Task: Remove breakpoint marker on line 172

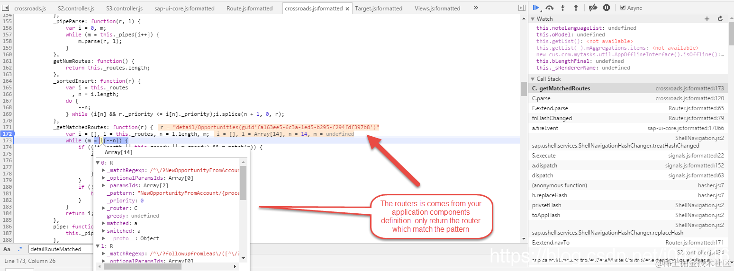Action: (7, 134)
